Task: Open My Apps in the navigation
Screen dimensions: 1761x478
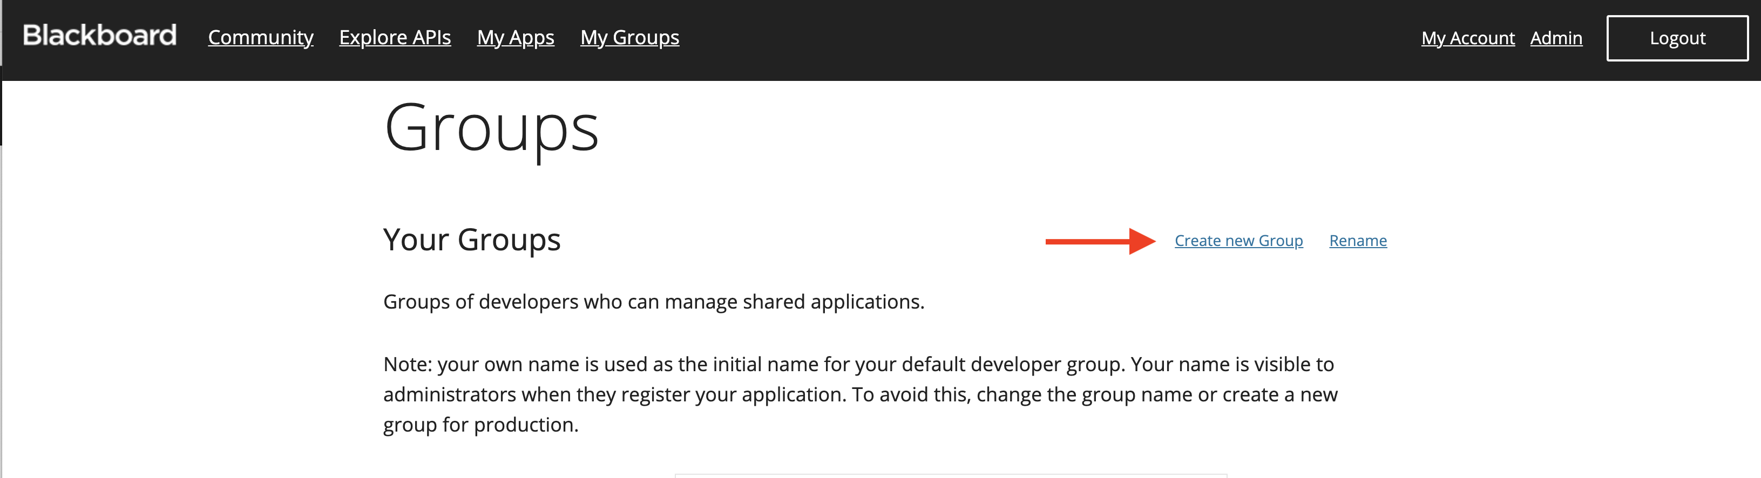Action: click(516, 38)
